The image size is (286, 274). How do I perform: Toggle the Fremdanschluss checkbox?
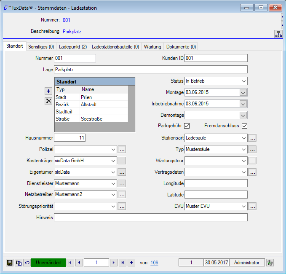[x=244, y=126]
